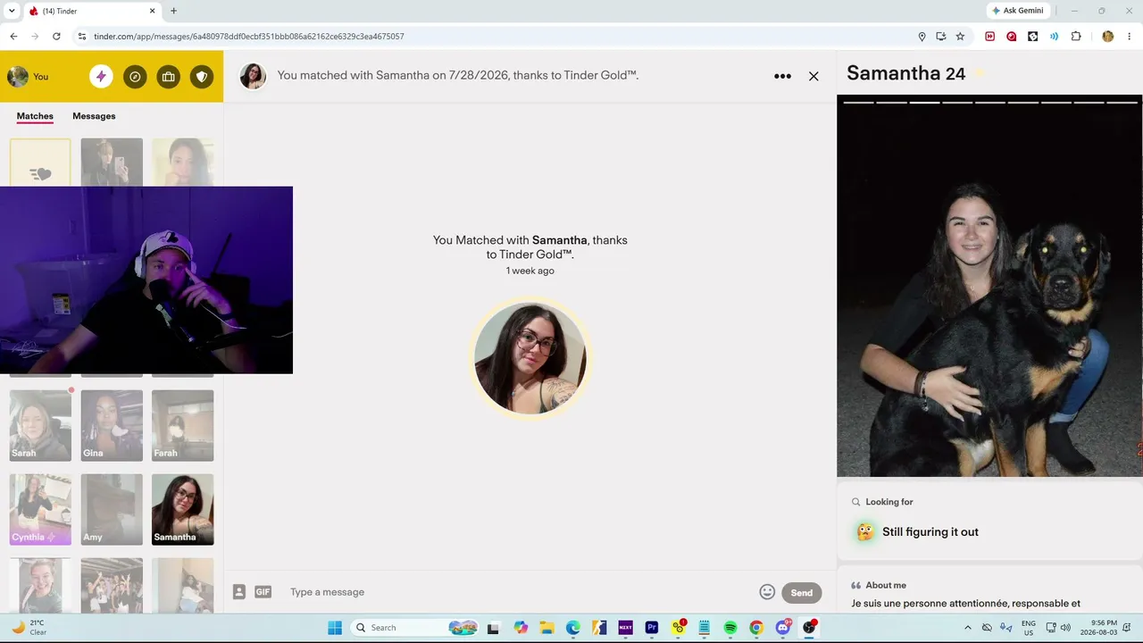Screen dimensions: 1143x643
Task: Open the Amy match thumbnail
Action: [x=112, y=509]
